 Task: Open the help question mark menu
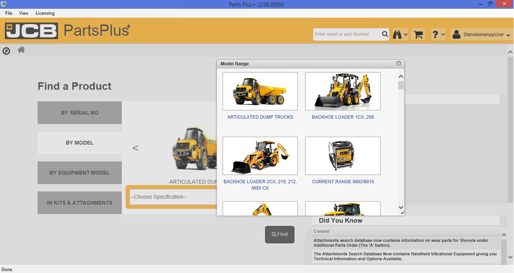tap(435, 34)
